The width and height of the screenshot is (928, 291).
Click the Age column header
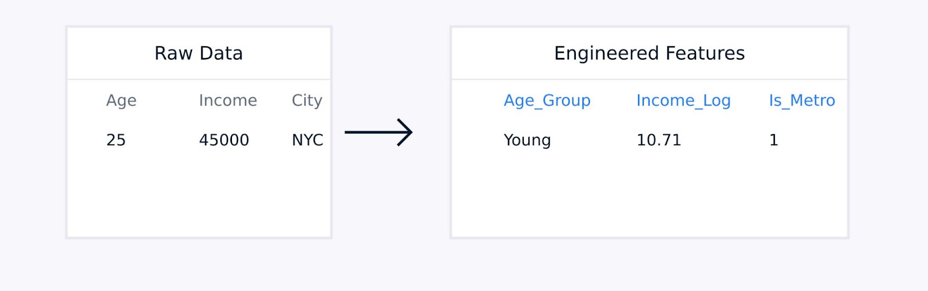(121, 101)
